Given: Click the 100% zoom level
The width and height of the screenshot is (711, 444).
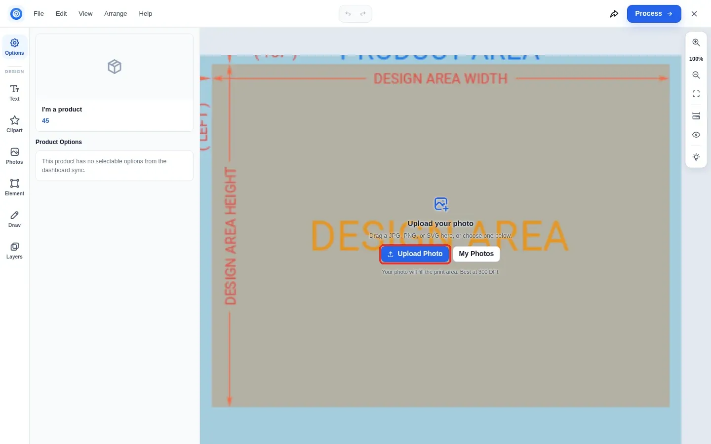Looking at the screenshot, I should (696, 59).
